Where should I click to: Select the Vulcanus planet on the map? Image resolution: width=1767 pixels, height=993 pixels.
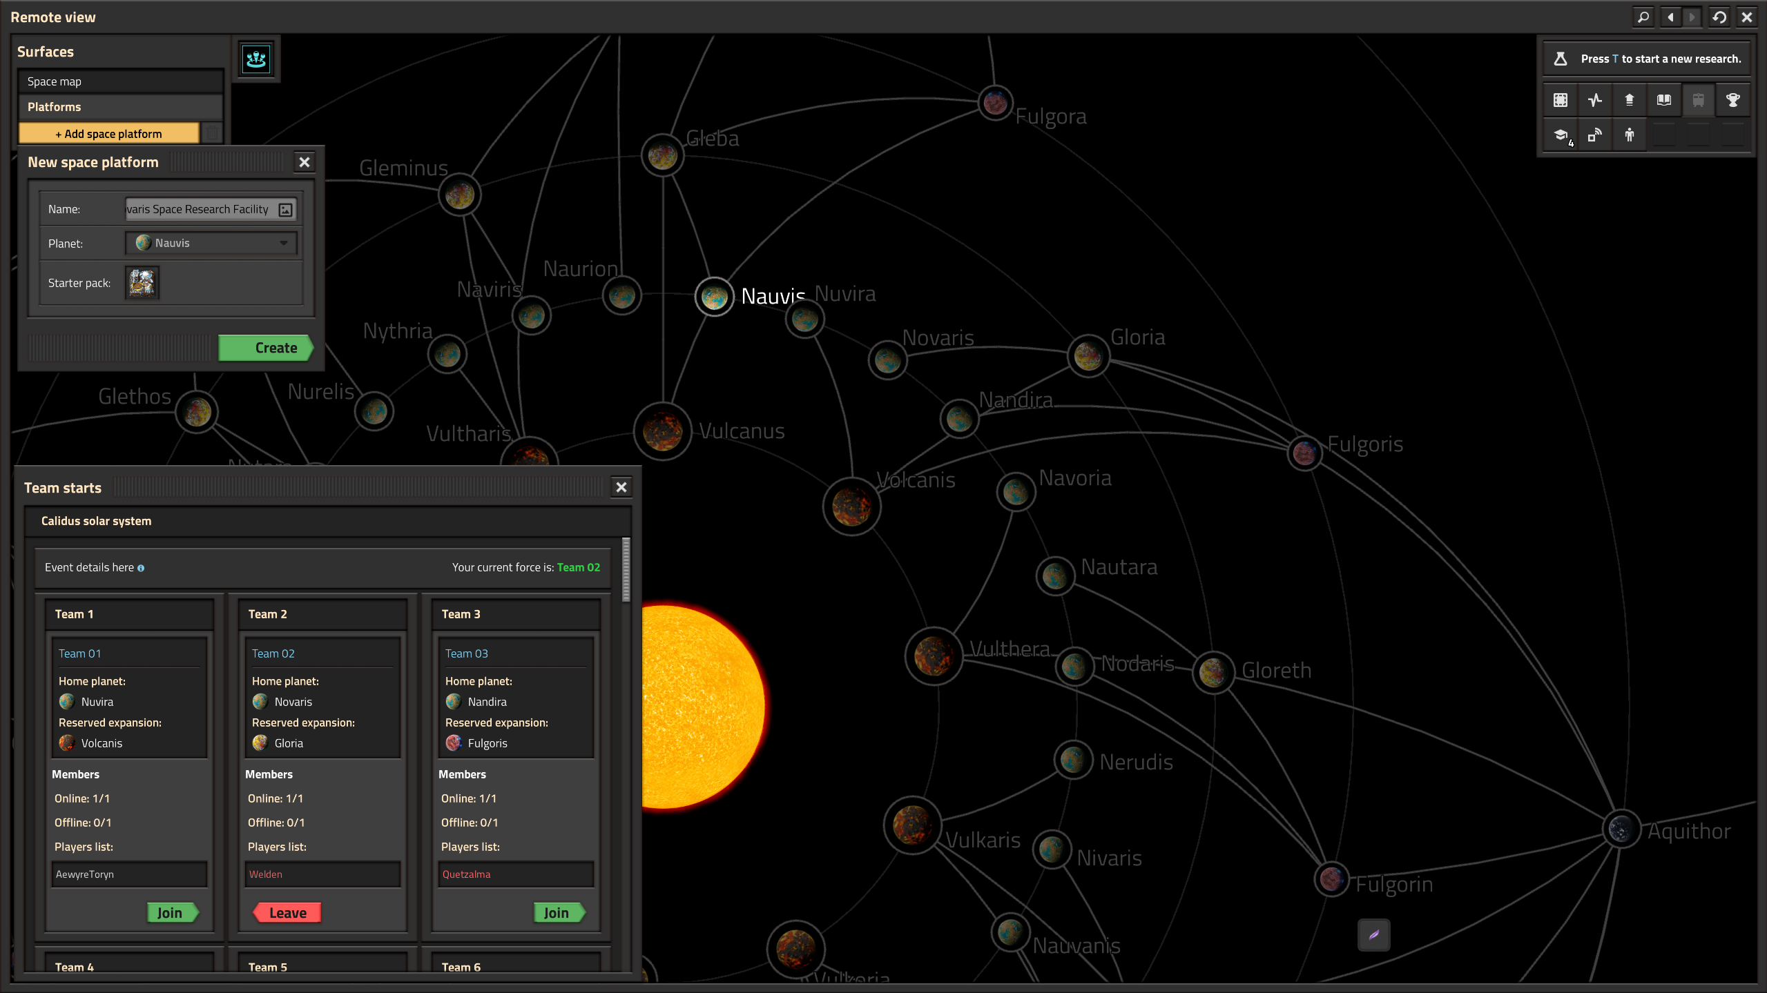click(662, 431)
